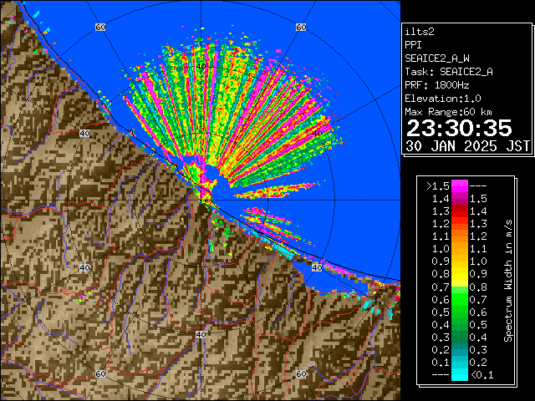Click the upper-left '40' ring label over land
Image resolution: width=535 pixels, height=401 pixels.
tap(84, 134)
